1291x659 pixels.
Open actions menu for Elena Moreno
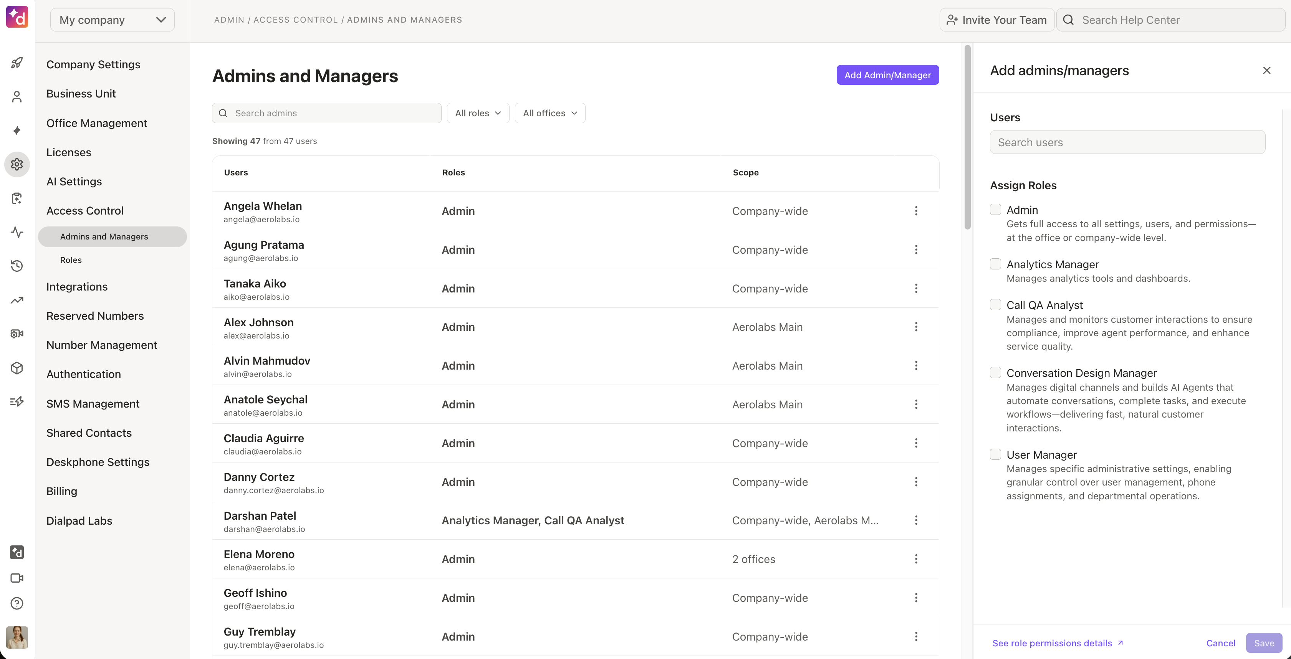tap(916, 559)
